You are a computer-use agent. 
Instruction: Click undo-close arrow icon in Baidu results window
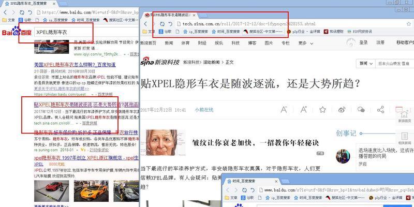[x=30, y=12]
